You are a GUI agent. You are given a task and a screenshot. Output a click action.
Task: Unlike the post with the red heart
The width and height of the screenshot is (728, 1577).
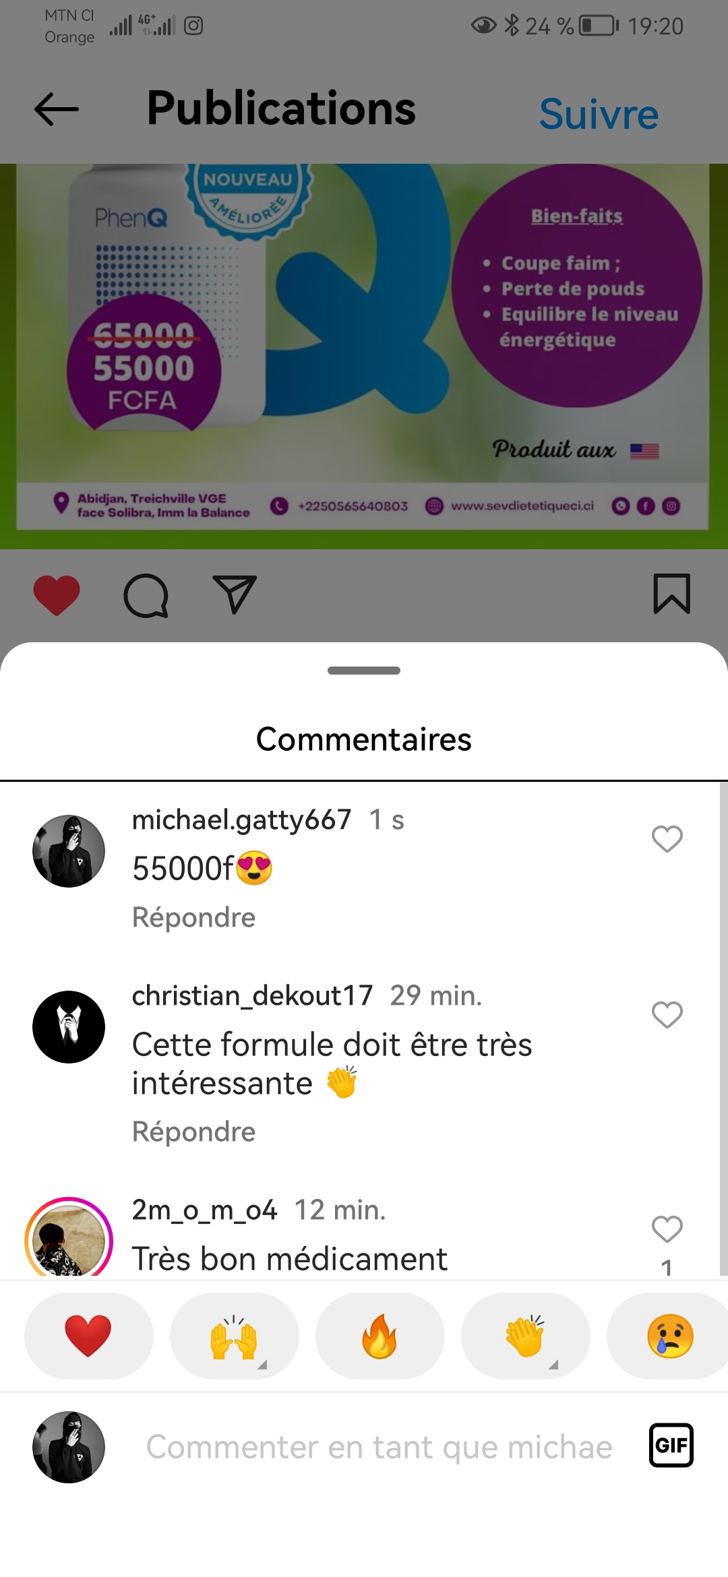[x=57, y=595]
